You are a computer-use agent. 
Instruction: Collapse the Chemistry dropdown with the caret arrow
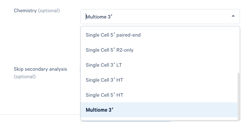pos(233,16)
